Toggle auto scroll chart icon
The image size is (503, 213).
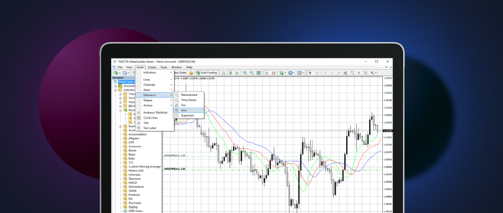pos(267,73)
